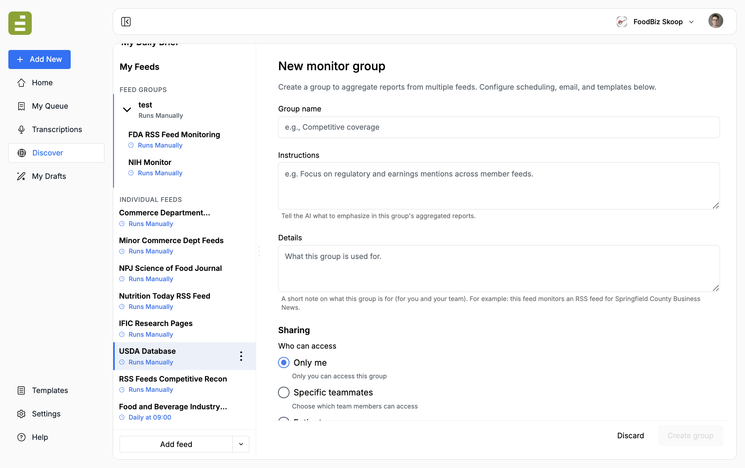Click the My Drafts pencil icon
The height and width of the screenshot is (468, 745).
[21, 176]
